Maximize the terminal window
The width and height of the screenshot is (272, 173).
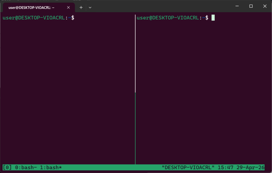click(x=251, y=6)
